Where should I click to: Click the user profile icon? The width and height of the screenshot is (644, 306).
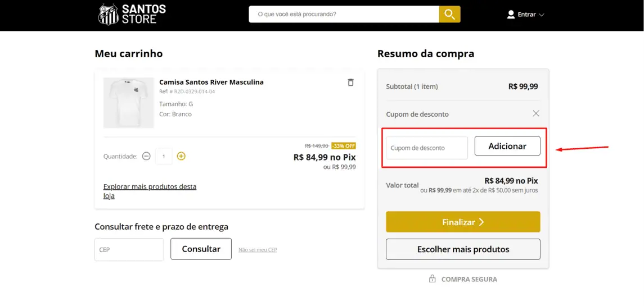[x=511, y=15]
